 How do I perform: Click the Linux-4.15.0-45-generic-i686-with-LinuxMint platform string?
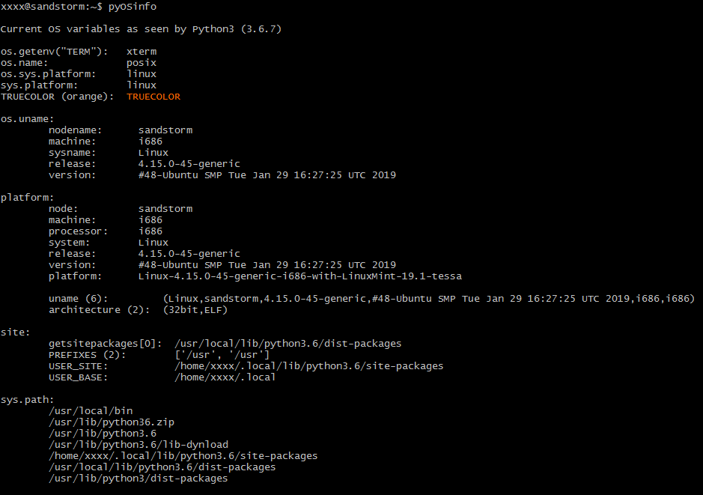300,276
